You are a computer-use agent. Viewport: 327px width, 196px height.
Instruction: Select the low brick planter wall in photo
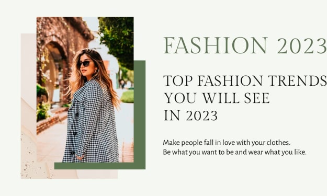point(51,121)
